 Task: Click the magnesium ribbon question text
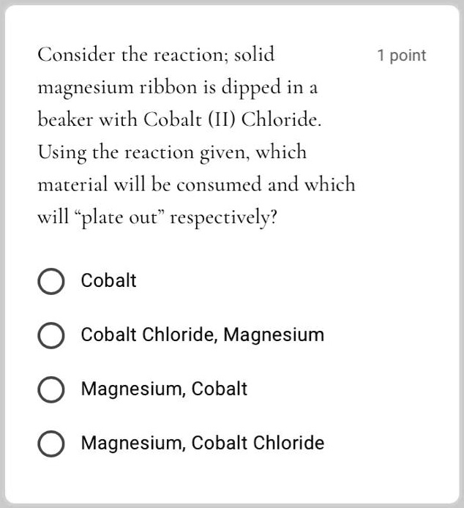coord(196,135)
